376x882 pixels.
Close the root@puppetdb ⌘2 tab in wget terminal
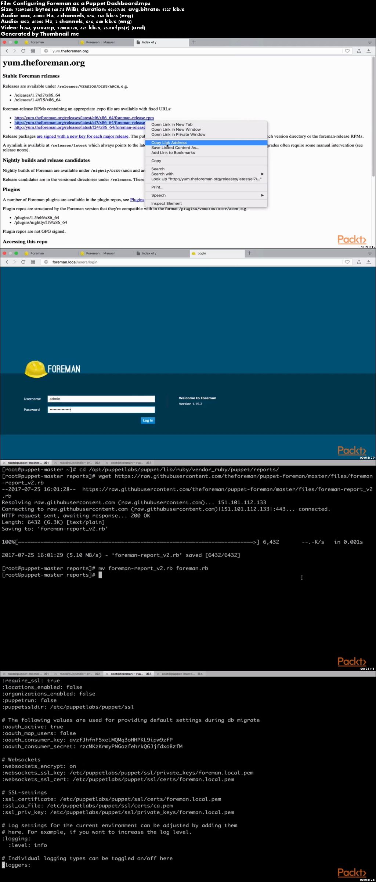click(56, 463)
